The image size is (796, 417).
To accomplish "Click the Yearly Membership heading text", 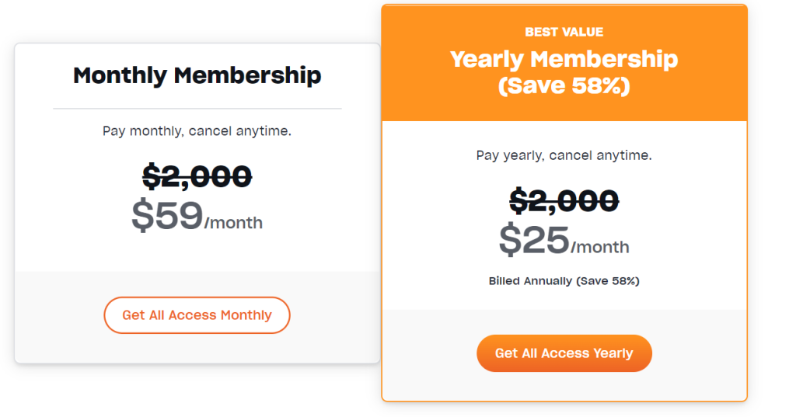I will [564, 59].
